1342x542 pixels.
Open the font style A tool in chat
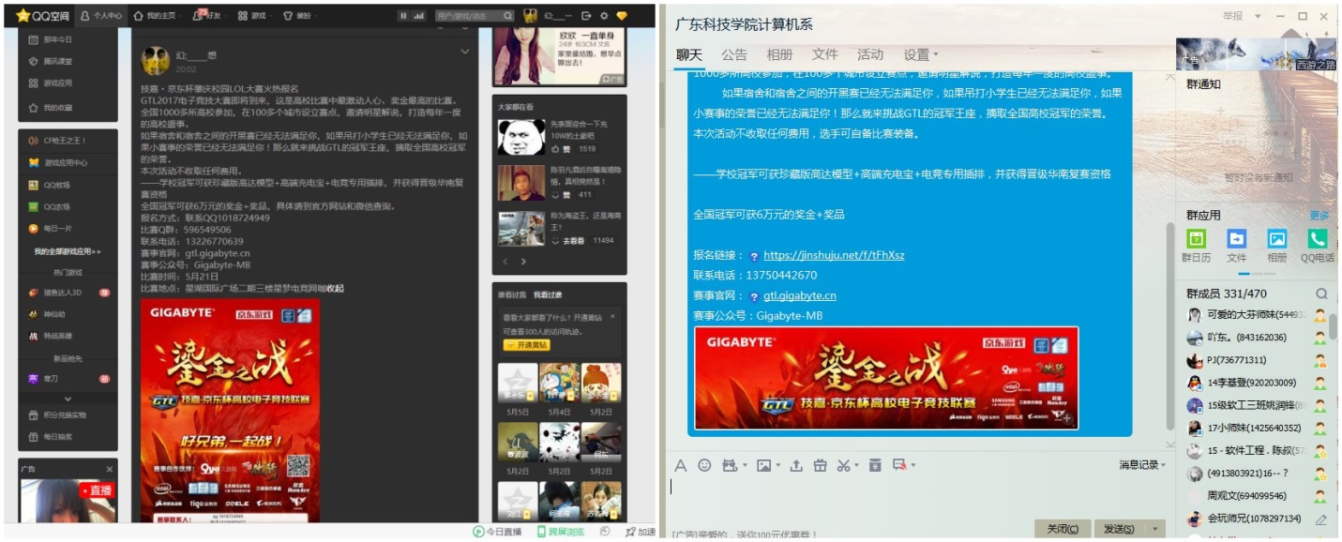681,465
